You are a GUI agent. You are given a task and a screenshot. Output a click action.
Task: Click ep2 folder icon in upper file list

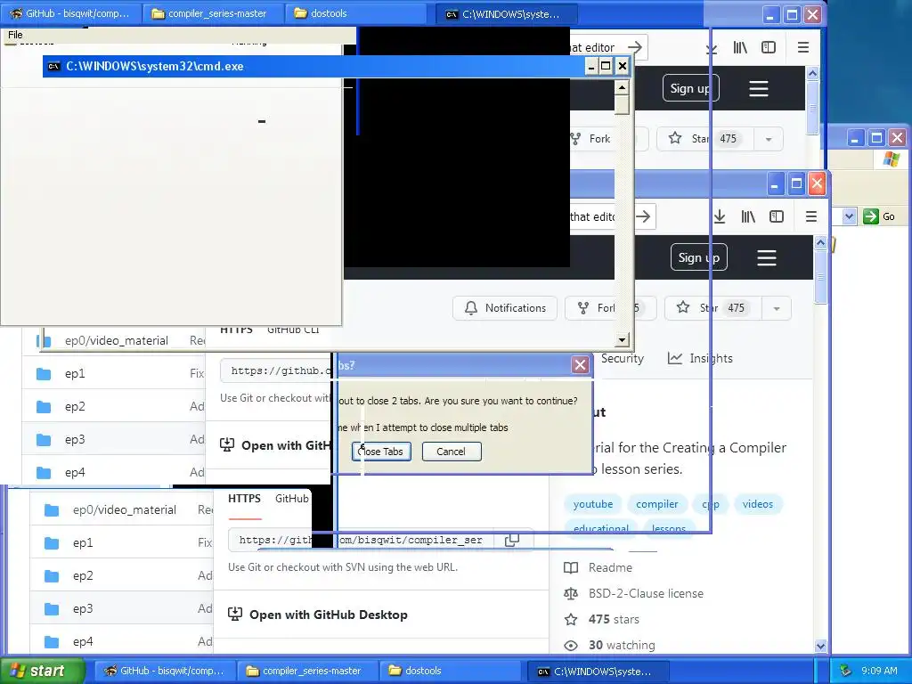[44, 406]
